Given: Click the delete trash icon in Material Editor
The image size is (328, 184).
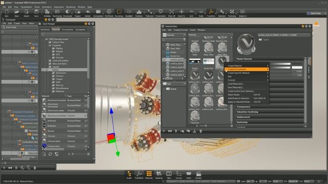Looking at the screenshot, I should 200,131.
